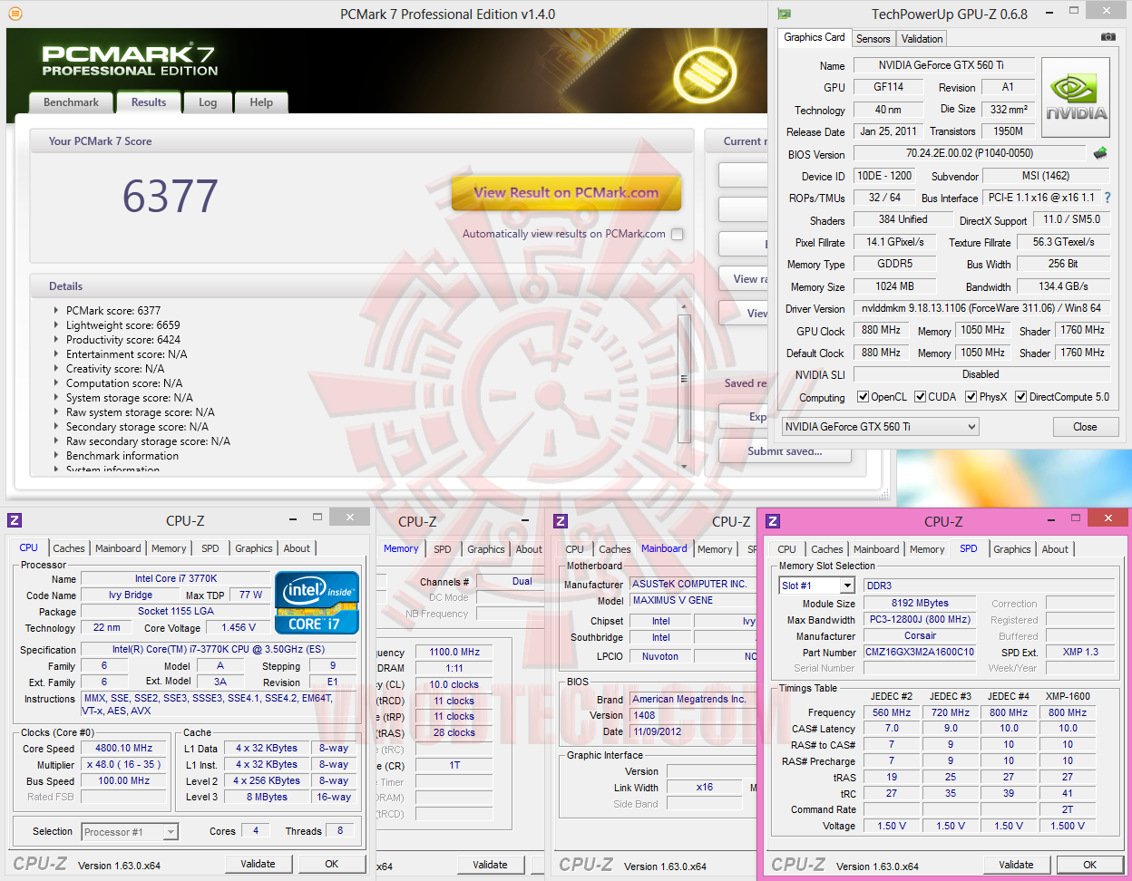Switch to GPU-Z Sensors tab

[873, 38]
